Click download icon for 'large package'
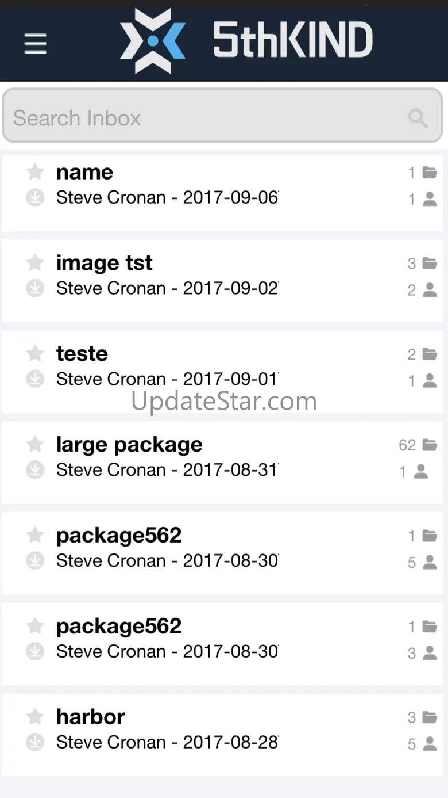The image size is (448, 798). (x=35, y=470)
